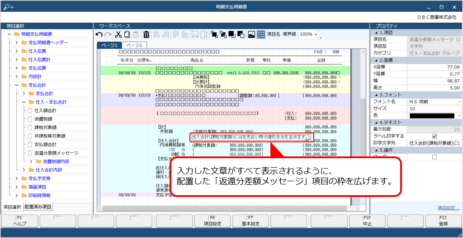Click the redo arrow icon

point(108,34)
